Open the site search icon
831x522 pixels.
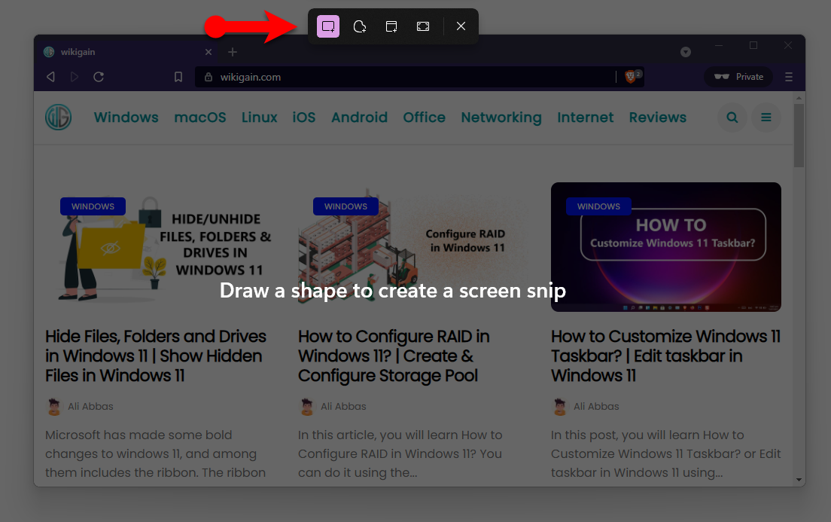click(732, 118)
